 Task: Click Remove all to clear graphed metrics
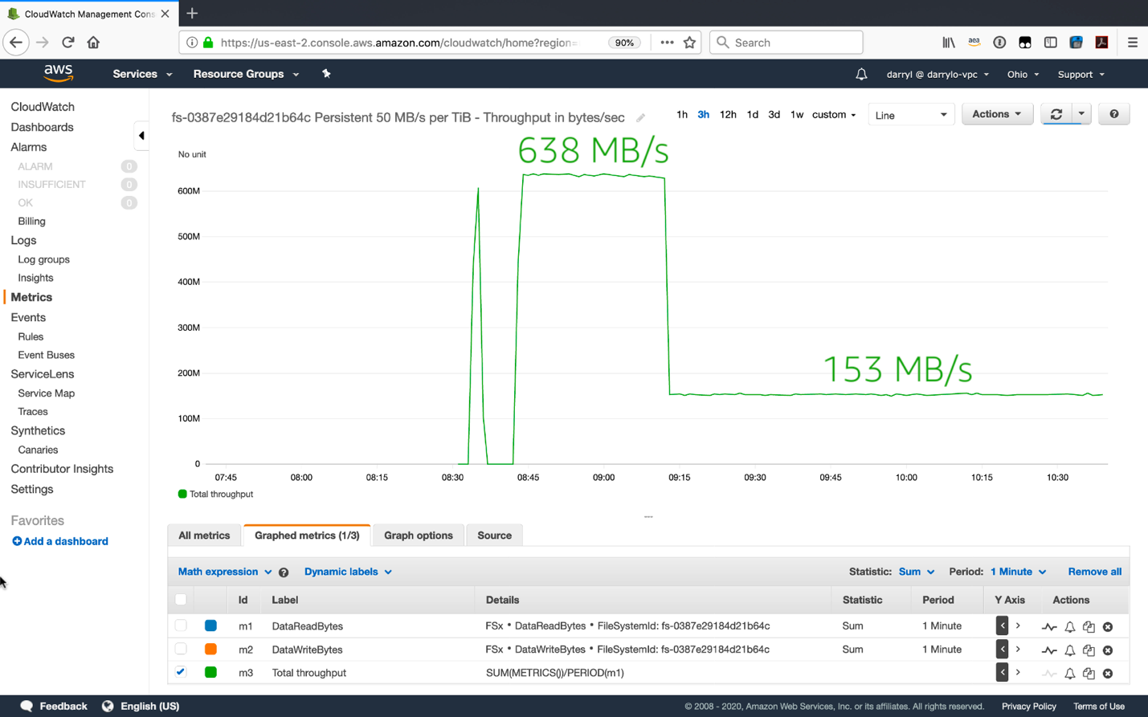click(1095, 572)
